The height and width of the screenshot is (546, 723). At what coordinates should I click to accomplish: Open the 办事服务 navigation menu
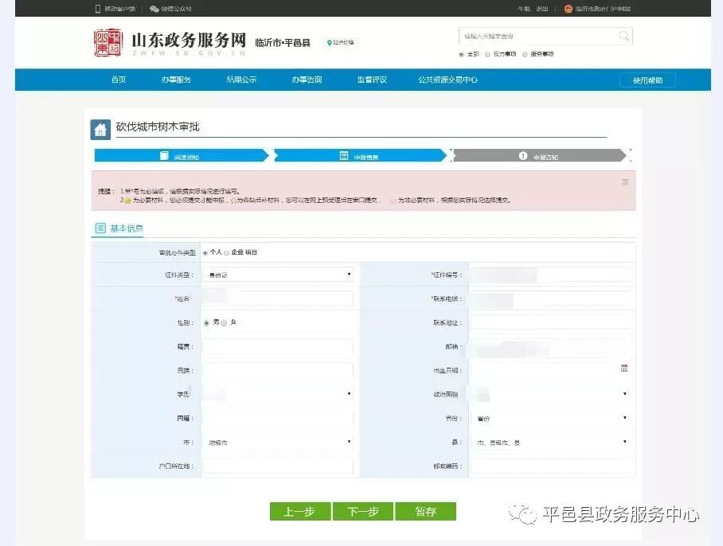coord(175,79)
